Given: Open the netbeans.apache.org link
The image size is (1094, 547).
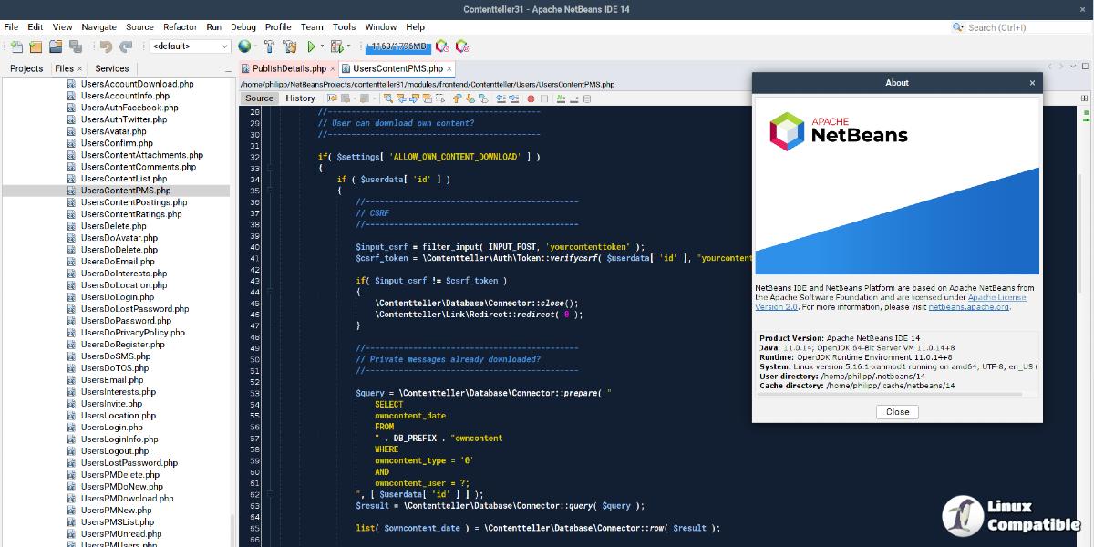Looking at the screenshot, I should (x=968, y=307).
